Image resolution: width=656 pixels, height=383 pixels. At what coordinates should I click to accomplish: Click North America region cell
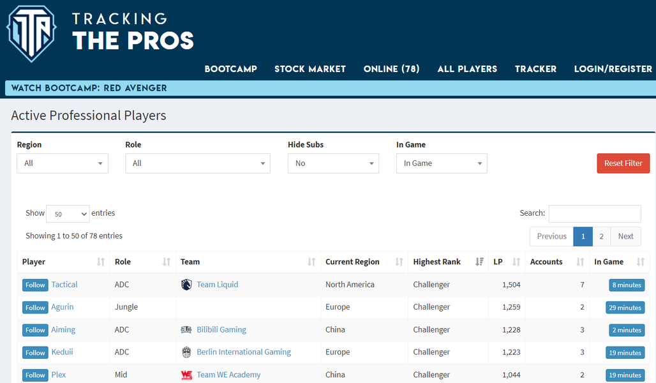[350, 285]
